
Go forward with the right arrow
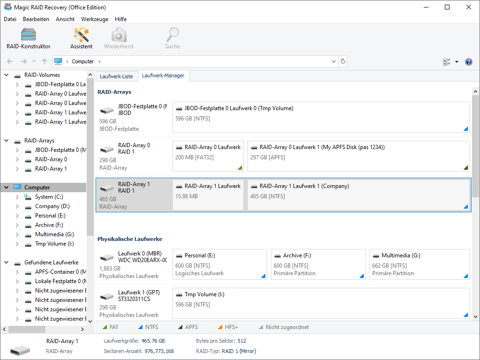[x=23, y=61]
